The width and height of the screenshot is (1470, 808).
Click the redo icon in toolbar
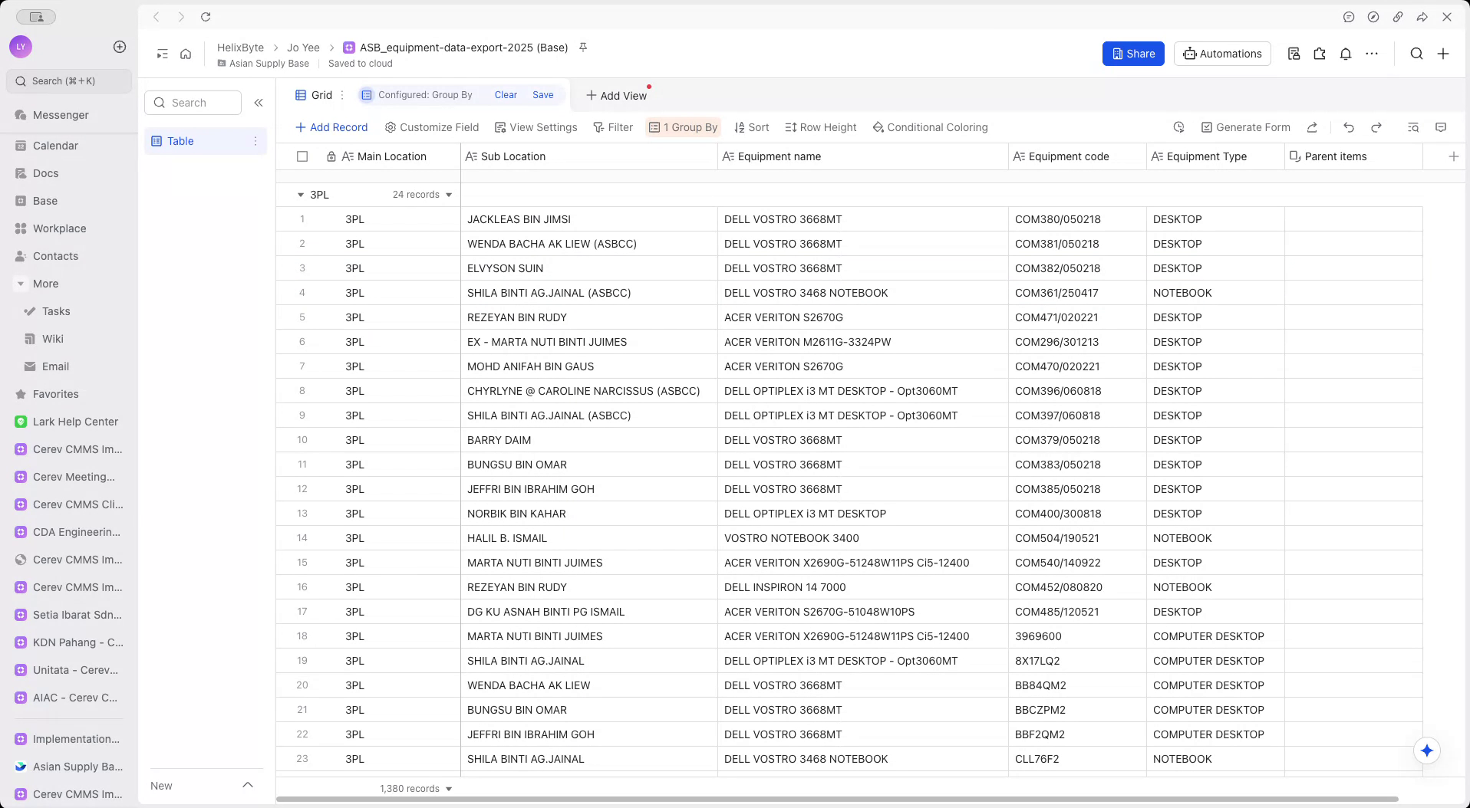1376,127
